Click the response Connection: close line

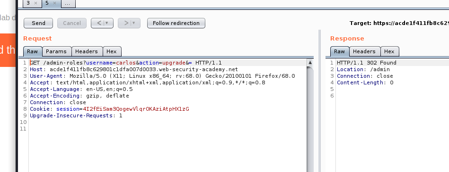point(365,76)
